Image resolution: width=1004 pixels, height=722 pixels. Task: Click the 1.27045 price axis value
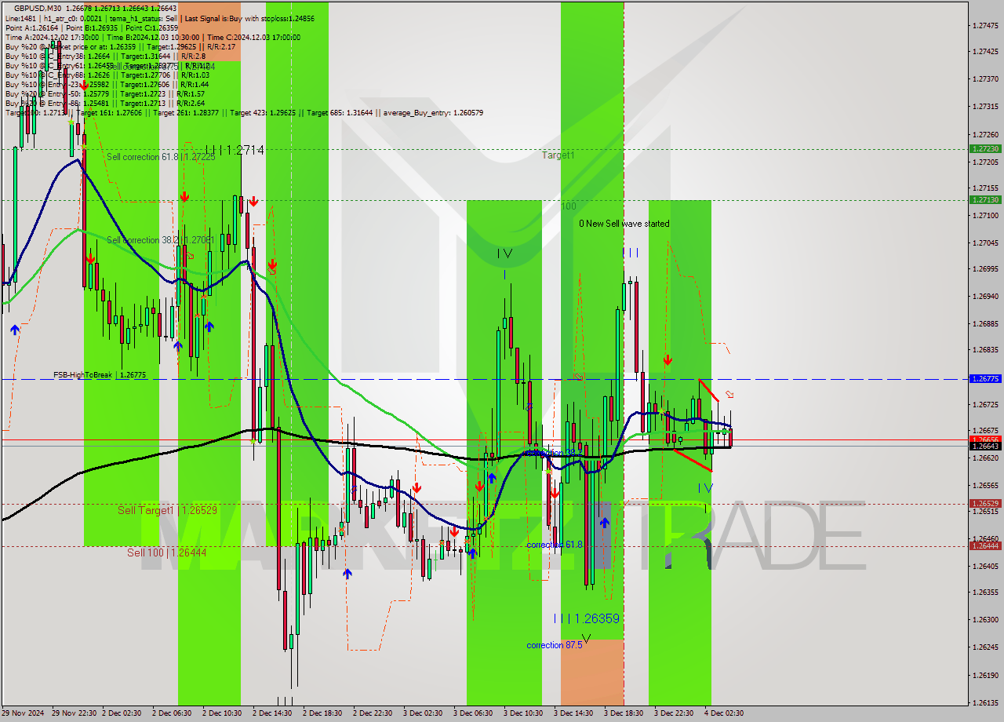click(x=984, y=242)
